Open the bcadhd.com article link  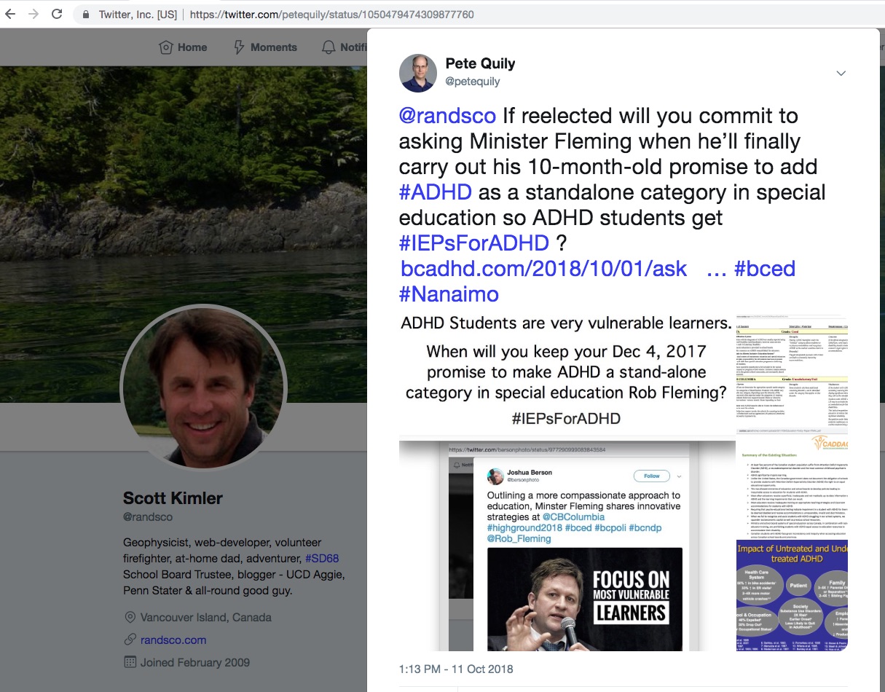(543, 268)
